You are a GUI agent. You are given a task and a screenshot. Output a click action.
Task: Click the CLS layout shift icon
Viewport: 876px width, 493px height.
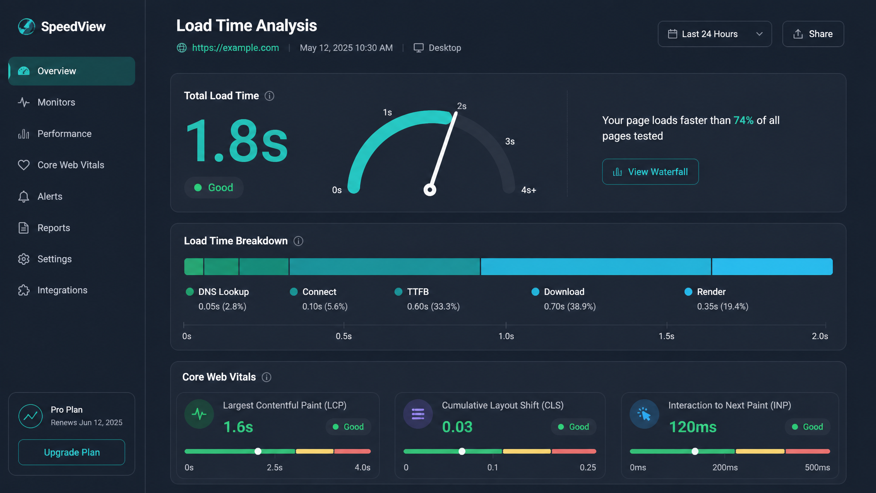[x=418, y=414]
